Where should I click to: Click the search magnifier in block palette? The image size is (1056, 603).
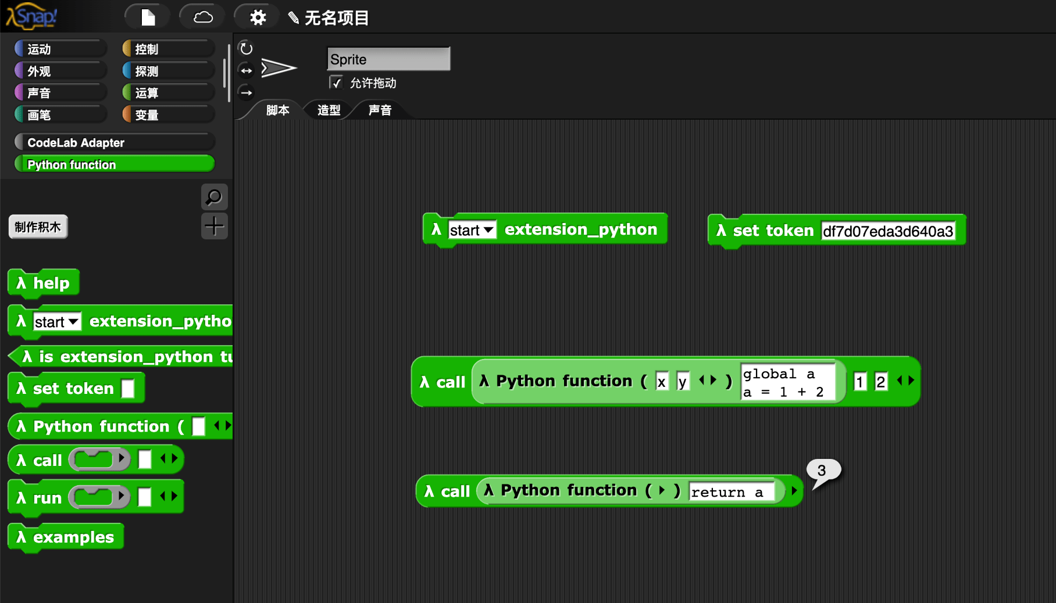tap(213, 198)
